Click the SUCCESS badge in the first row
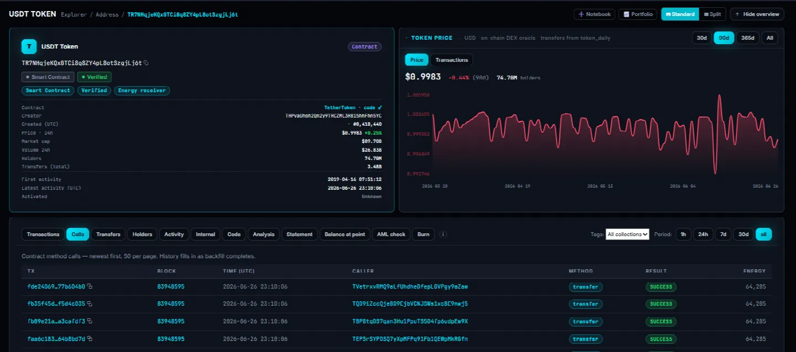 click(x=661, y=287)
